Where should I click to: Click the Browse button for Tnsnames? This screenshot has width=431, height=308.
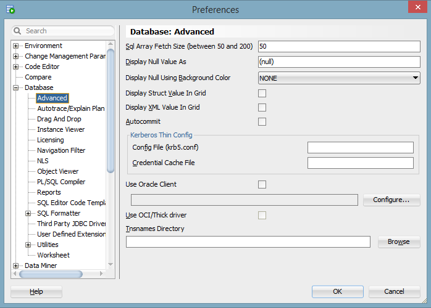tap(398, 242)
